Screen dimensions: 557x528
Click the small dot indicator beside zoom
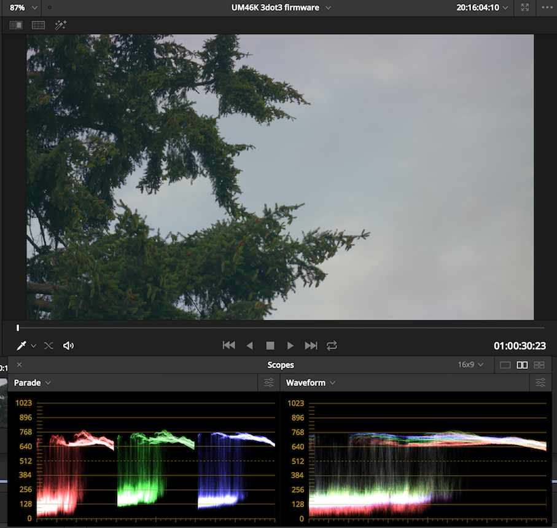(49, 7)
